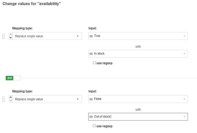Expand the True input dropdown arrow
The height and width of the screenshot is (133, 197).
coord(184,36)
